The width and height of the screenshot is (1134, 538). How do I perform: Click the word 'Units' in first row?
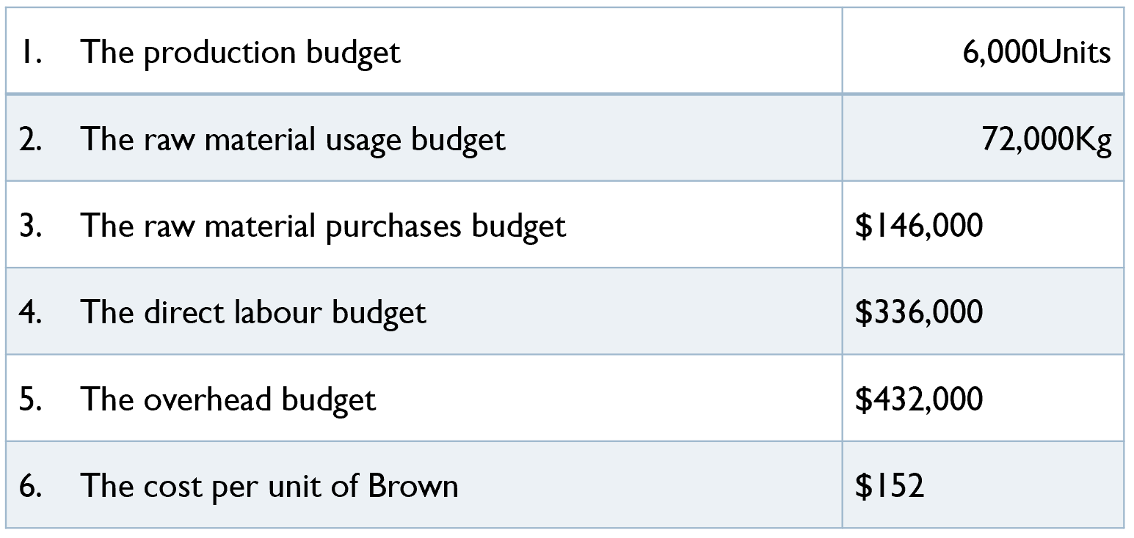1076,53
